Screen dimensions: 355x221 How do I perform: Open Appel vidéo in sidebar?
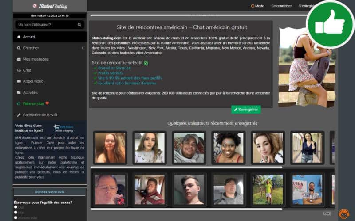tap(50, 81)
